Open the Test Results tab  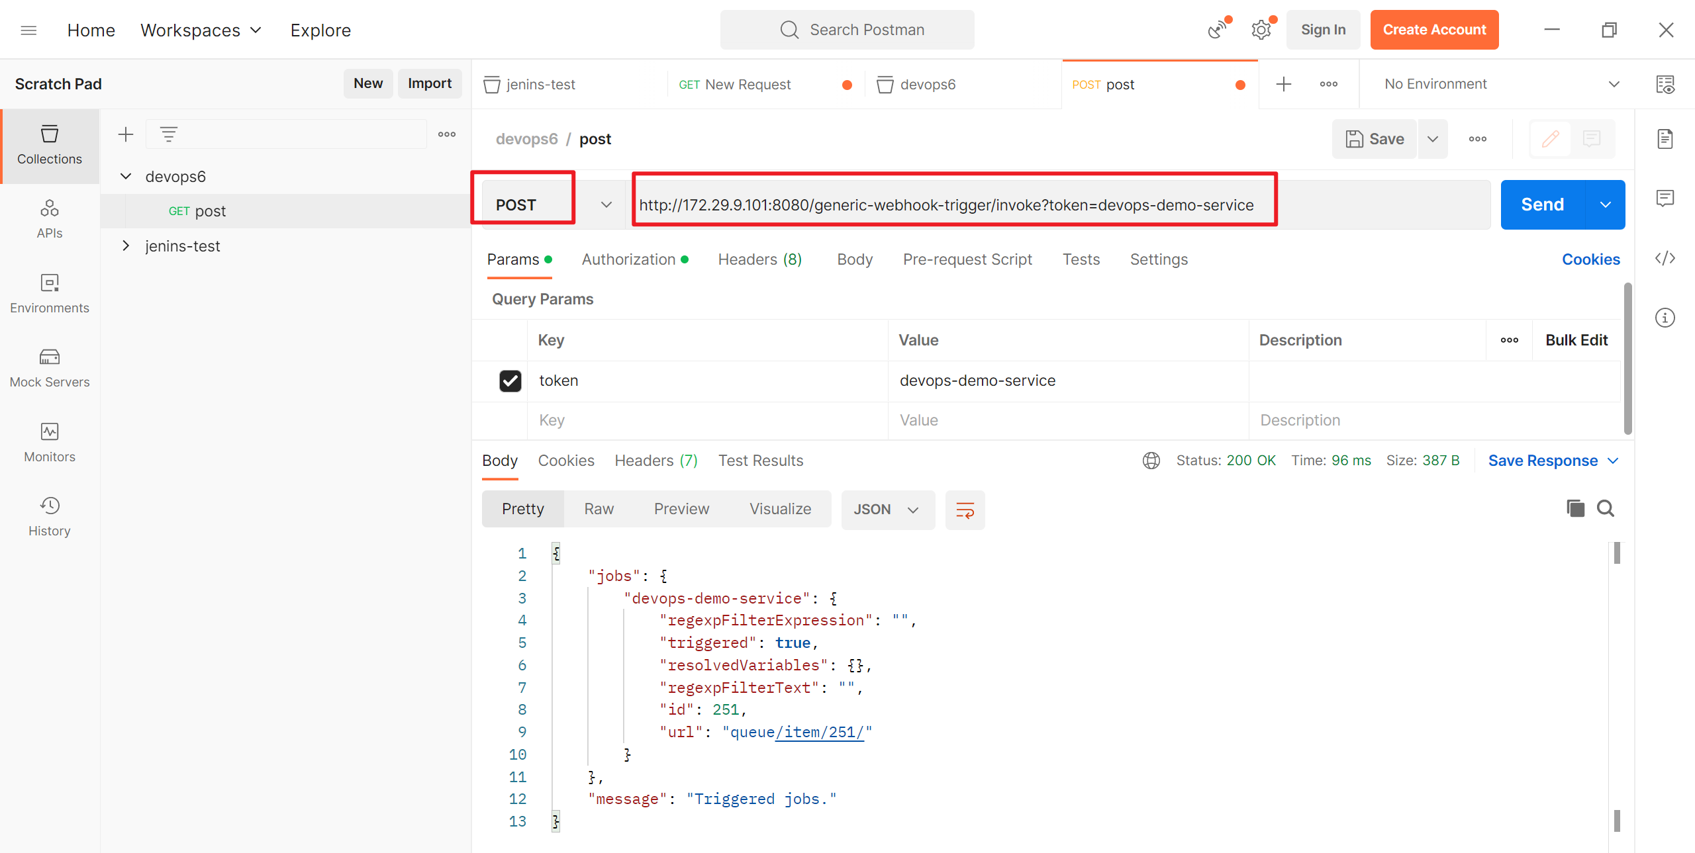coord(761,461)
